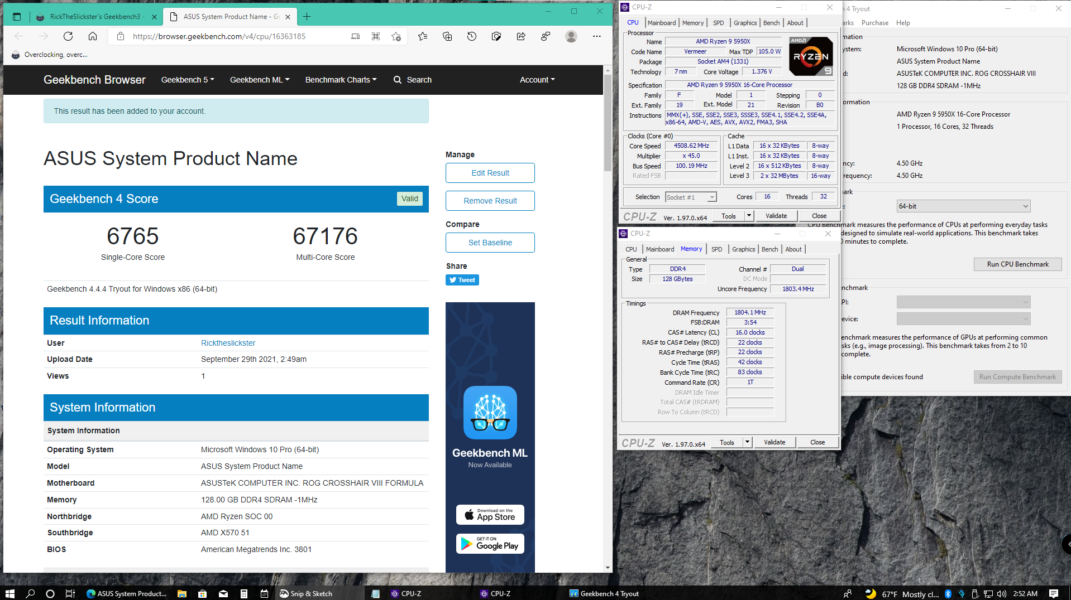1071x600 pixels.
Task: Click Validate in top CPU-Z window
Action: (776, 216)
